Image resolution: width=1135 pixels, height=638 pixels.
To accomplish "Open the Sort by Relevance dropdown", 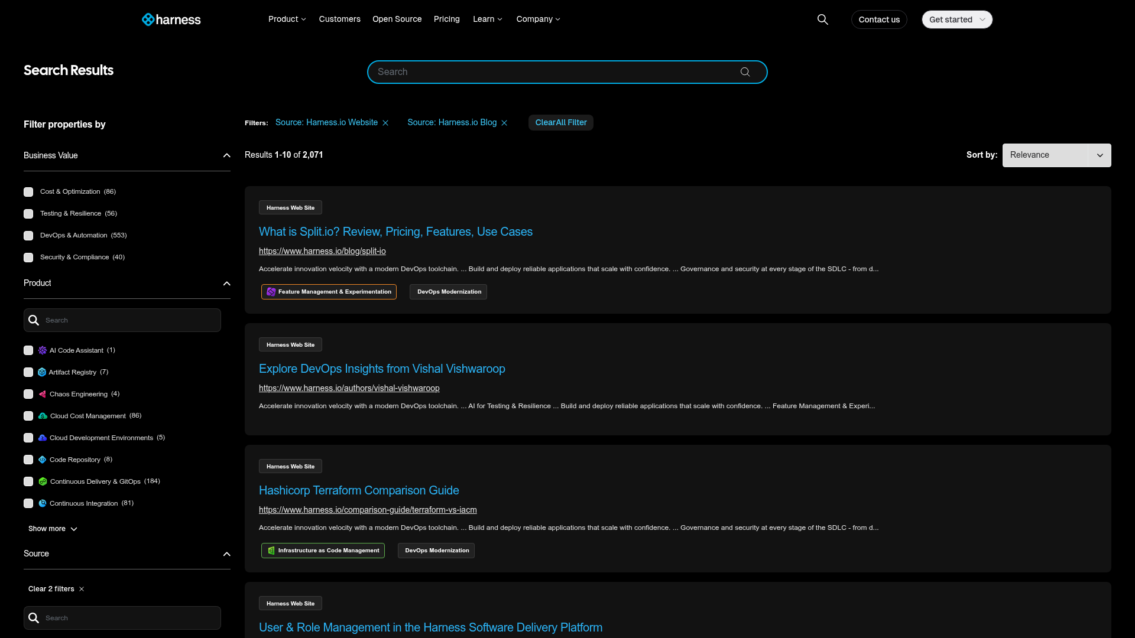I will point(1056,155).
